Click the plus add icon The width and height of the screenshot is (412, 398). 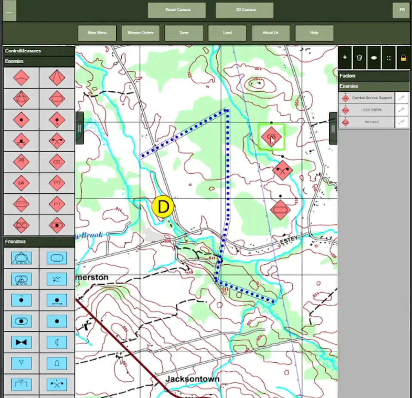(345, 58)
